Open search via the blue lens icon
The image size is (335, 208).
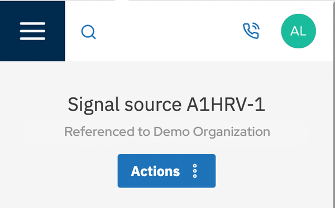coord(88,32)
